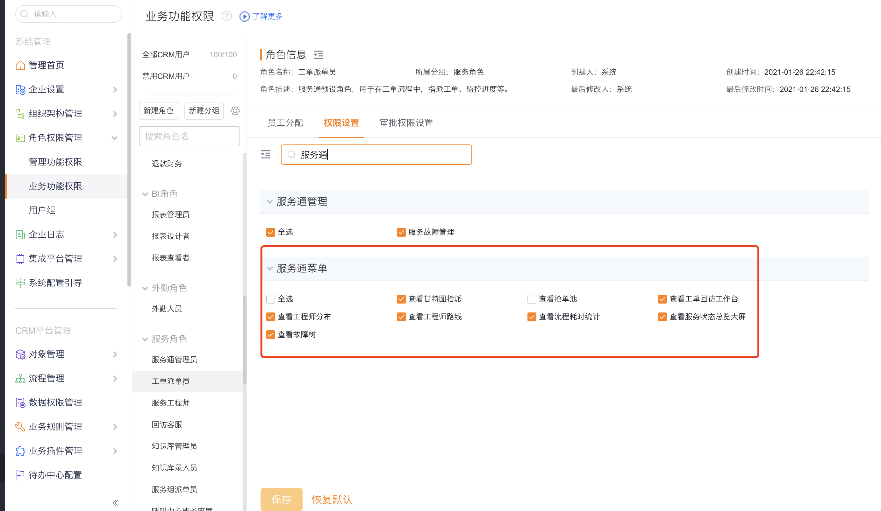Screen dimensions: 881x511
Task: Click the 数据权限管理 icon in sidebar
Action: [x=20, y=402]
